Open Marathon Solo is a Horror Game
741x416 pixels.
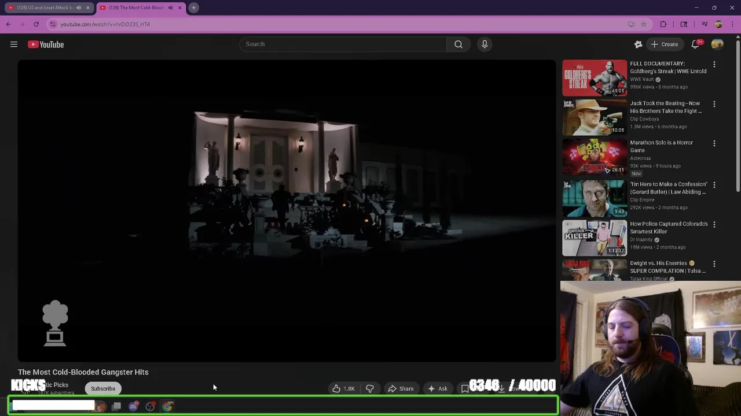(661, 146)
